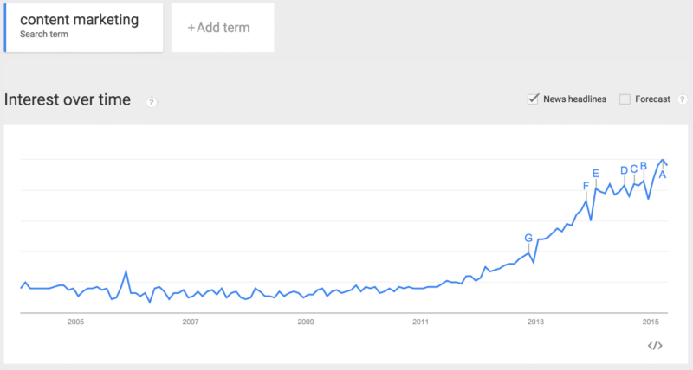Open news headline marker F

point(586,186)
